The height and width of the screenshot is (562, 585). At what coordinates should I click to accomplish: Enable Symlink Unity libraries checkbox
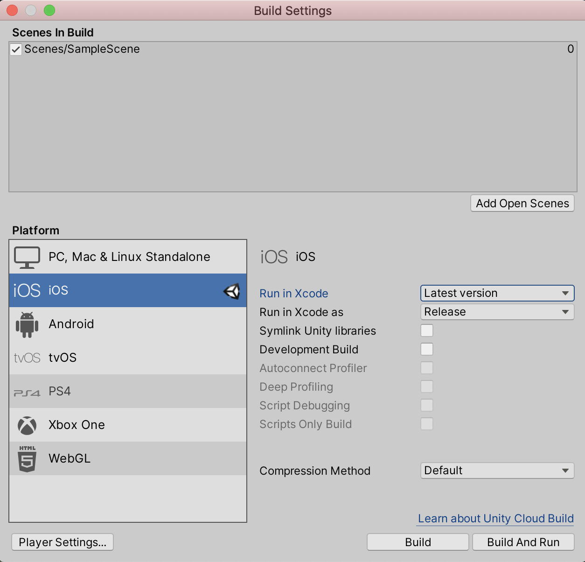pyautogui.click(x=427, y=330)
